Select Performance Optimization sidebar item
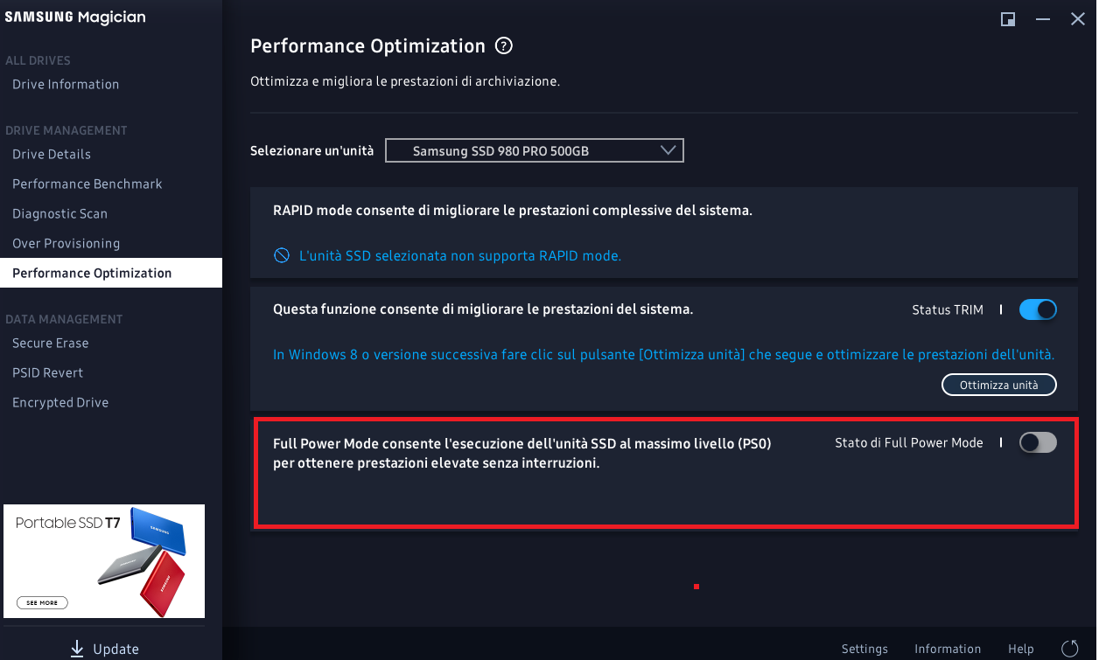The height and width of the screenshot is (660, 1099). pos(111,273)
